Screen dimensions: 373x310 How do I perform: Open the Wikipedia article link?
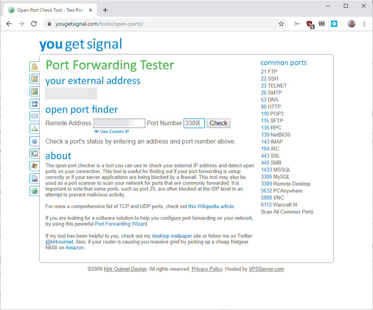[211, 206]
